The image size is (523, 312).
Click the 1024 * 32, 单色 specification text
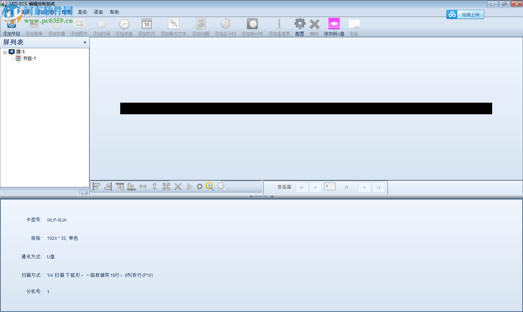coord(62,238)
